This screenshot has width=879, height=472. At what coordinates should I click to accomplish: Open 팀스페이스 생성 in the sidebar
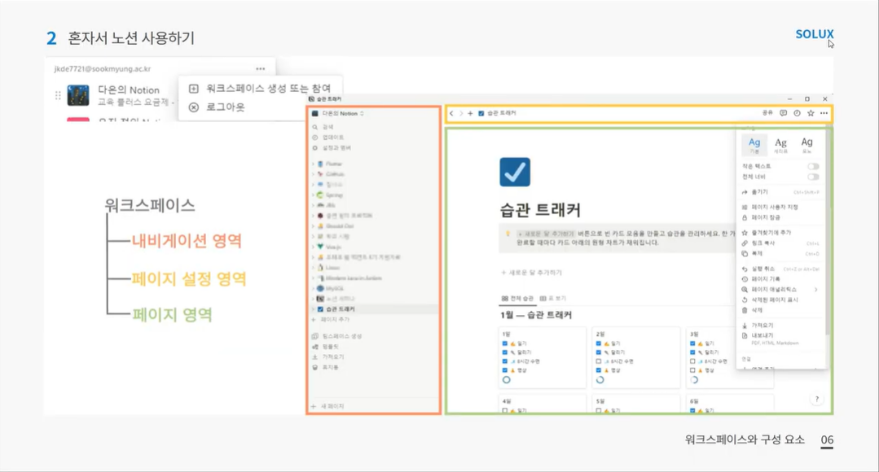[x=337, y=336]
